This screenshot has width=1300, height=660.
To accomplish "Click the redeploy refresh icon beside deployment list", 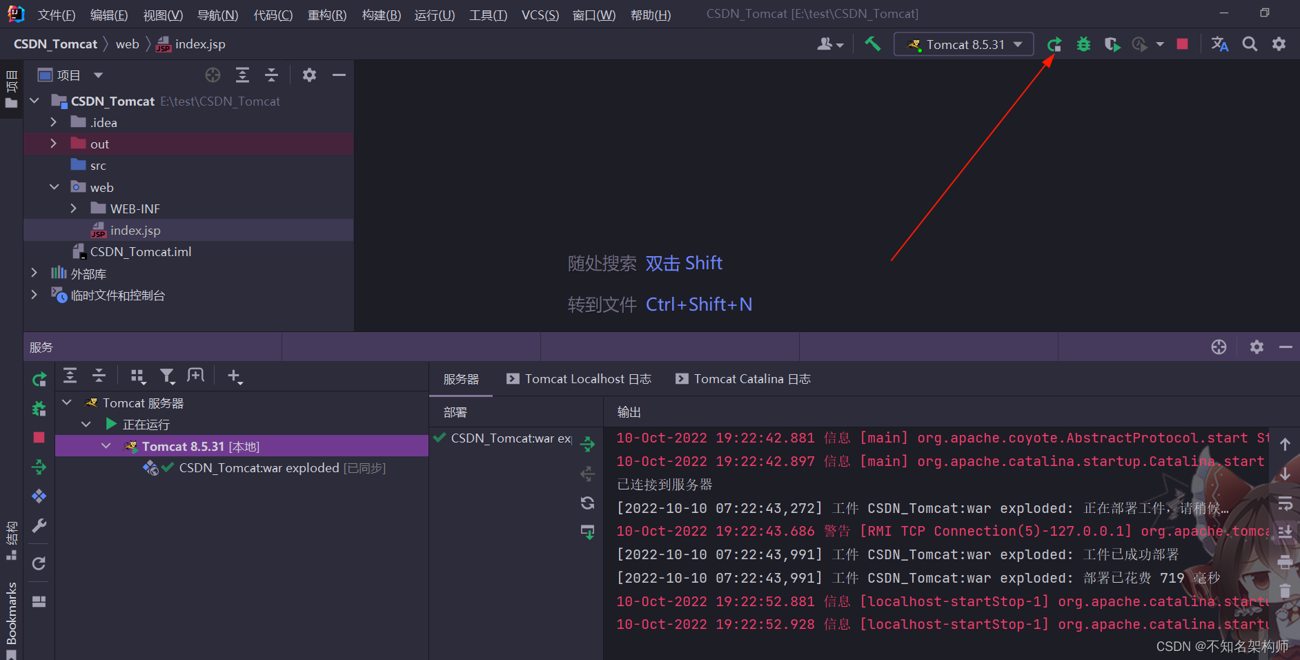I will click(587, 503).
